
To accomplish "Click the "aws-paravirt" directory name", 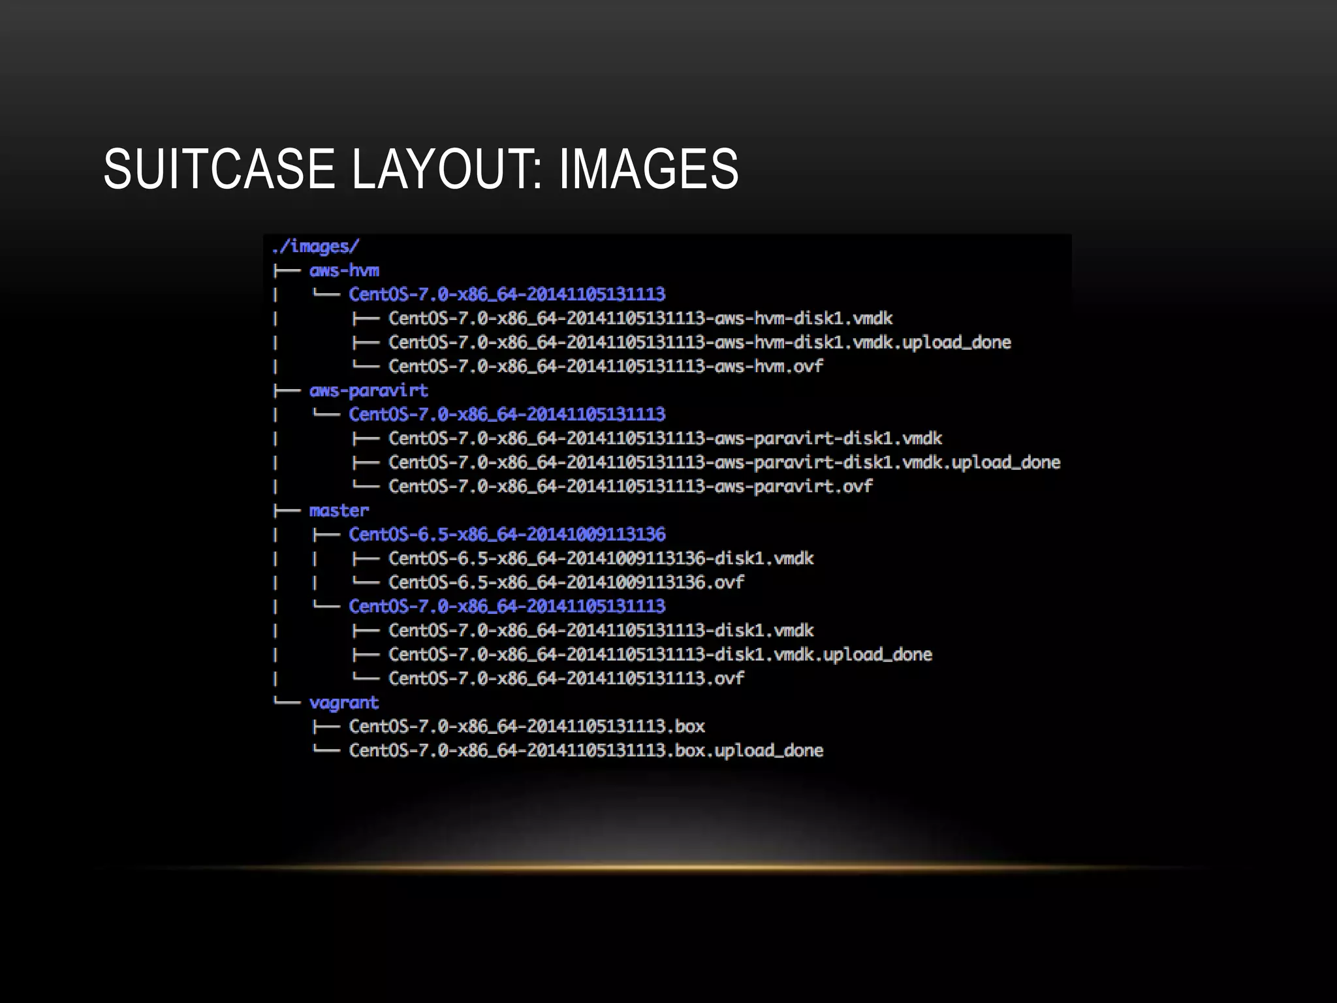I will click(368, 390).
